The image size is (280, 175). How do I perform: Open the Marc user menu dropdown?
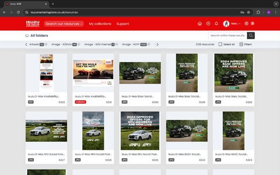tap(236, 24)
